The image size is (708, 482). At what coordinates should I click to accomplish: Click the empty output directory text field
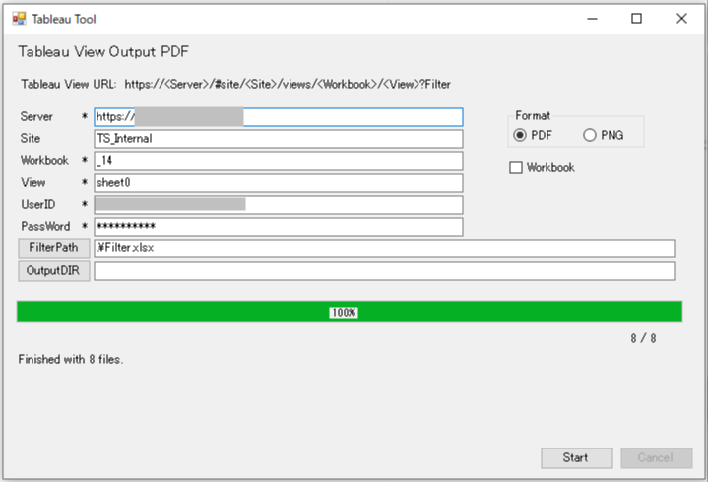[x=384, y=271]
